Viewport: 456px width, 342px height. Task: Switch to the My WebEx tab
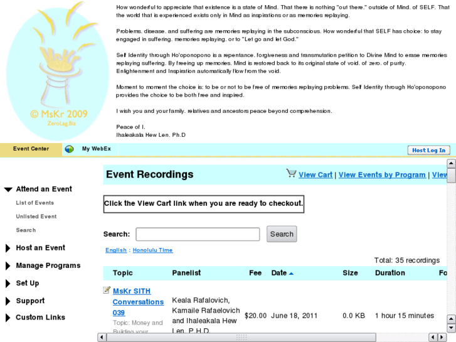click(x=96, y=149)
